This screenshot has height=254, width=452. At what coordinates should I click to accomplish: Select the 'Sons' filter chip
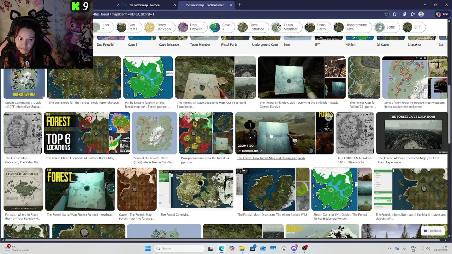pyautogui.click(x=387, y=27)
